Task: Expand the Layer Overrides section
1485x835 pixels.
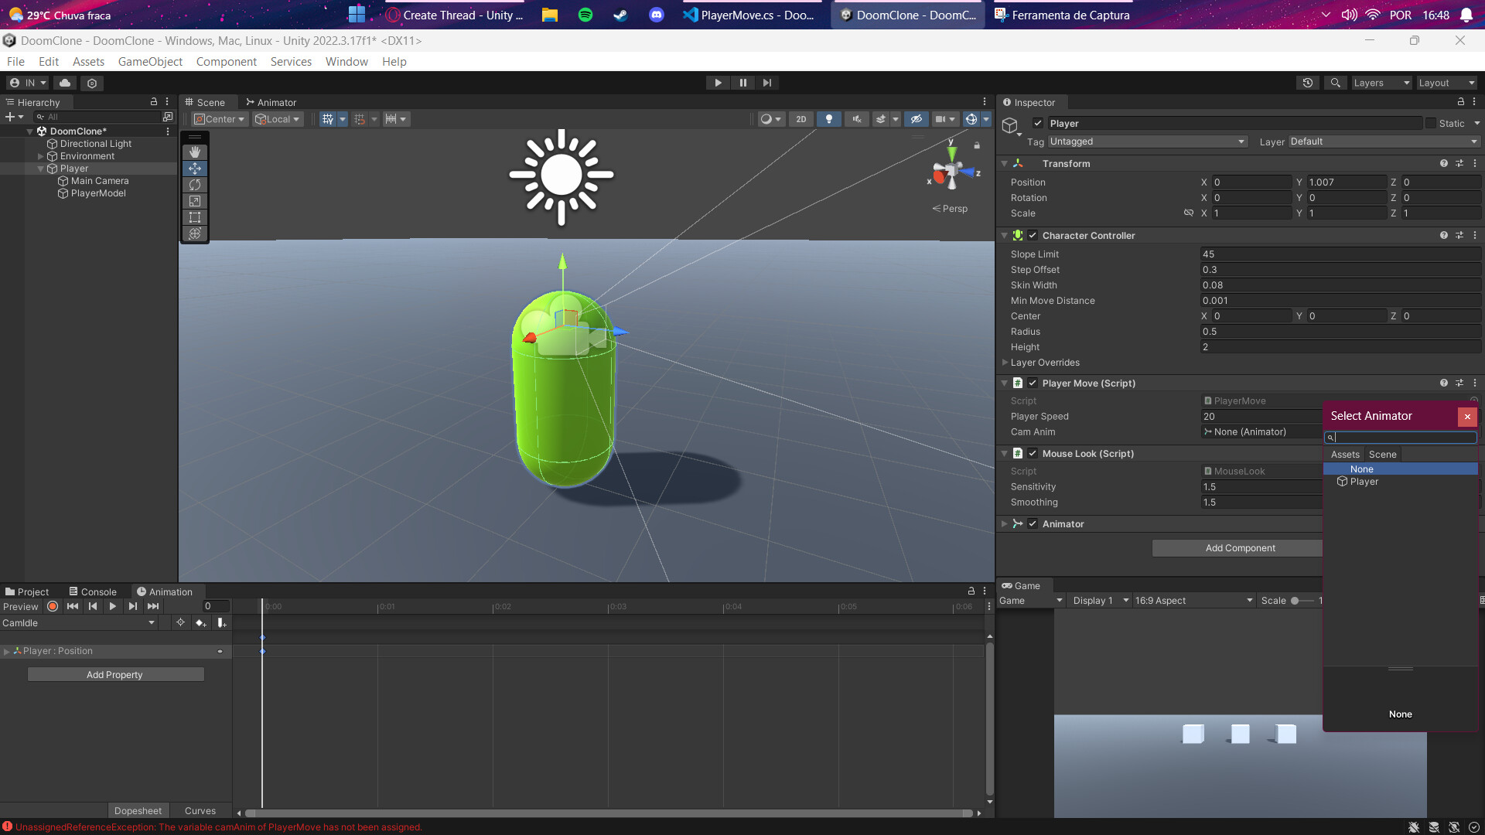Action: (x=1005, y=362)
